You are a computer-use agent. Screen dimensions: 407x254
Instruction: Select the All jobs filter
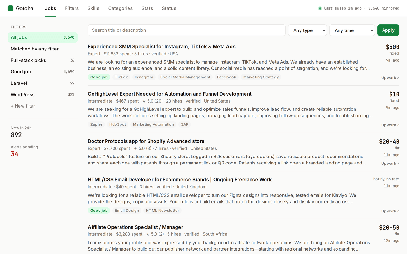point(43,37)
